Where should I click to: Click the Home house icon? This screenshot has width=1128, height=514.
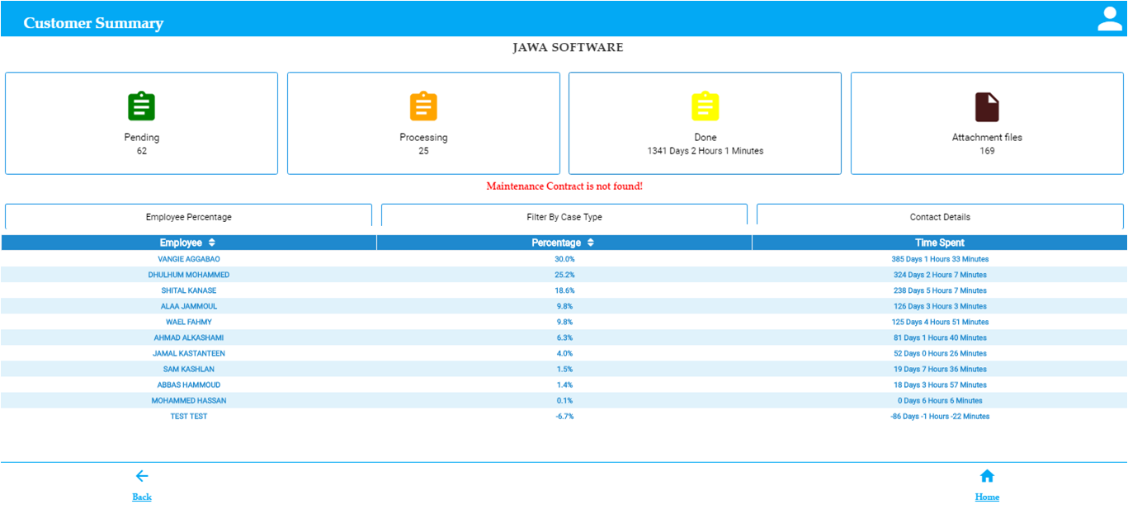[987, 476]
